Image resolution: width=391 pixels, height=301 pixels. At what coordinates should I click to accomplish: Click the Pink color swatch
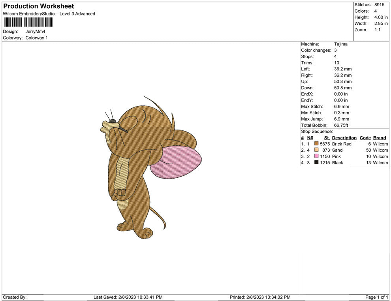pyautogui.click(x=316, y=156)
